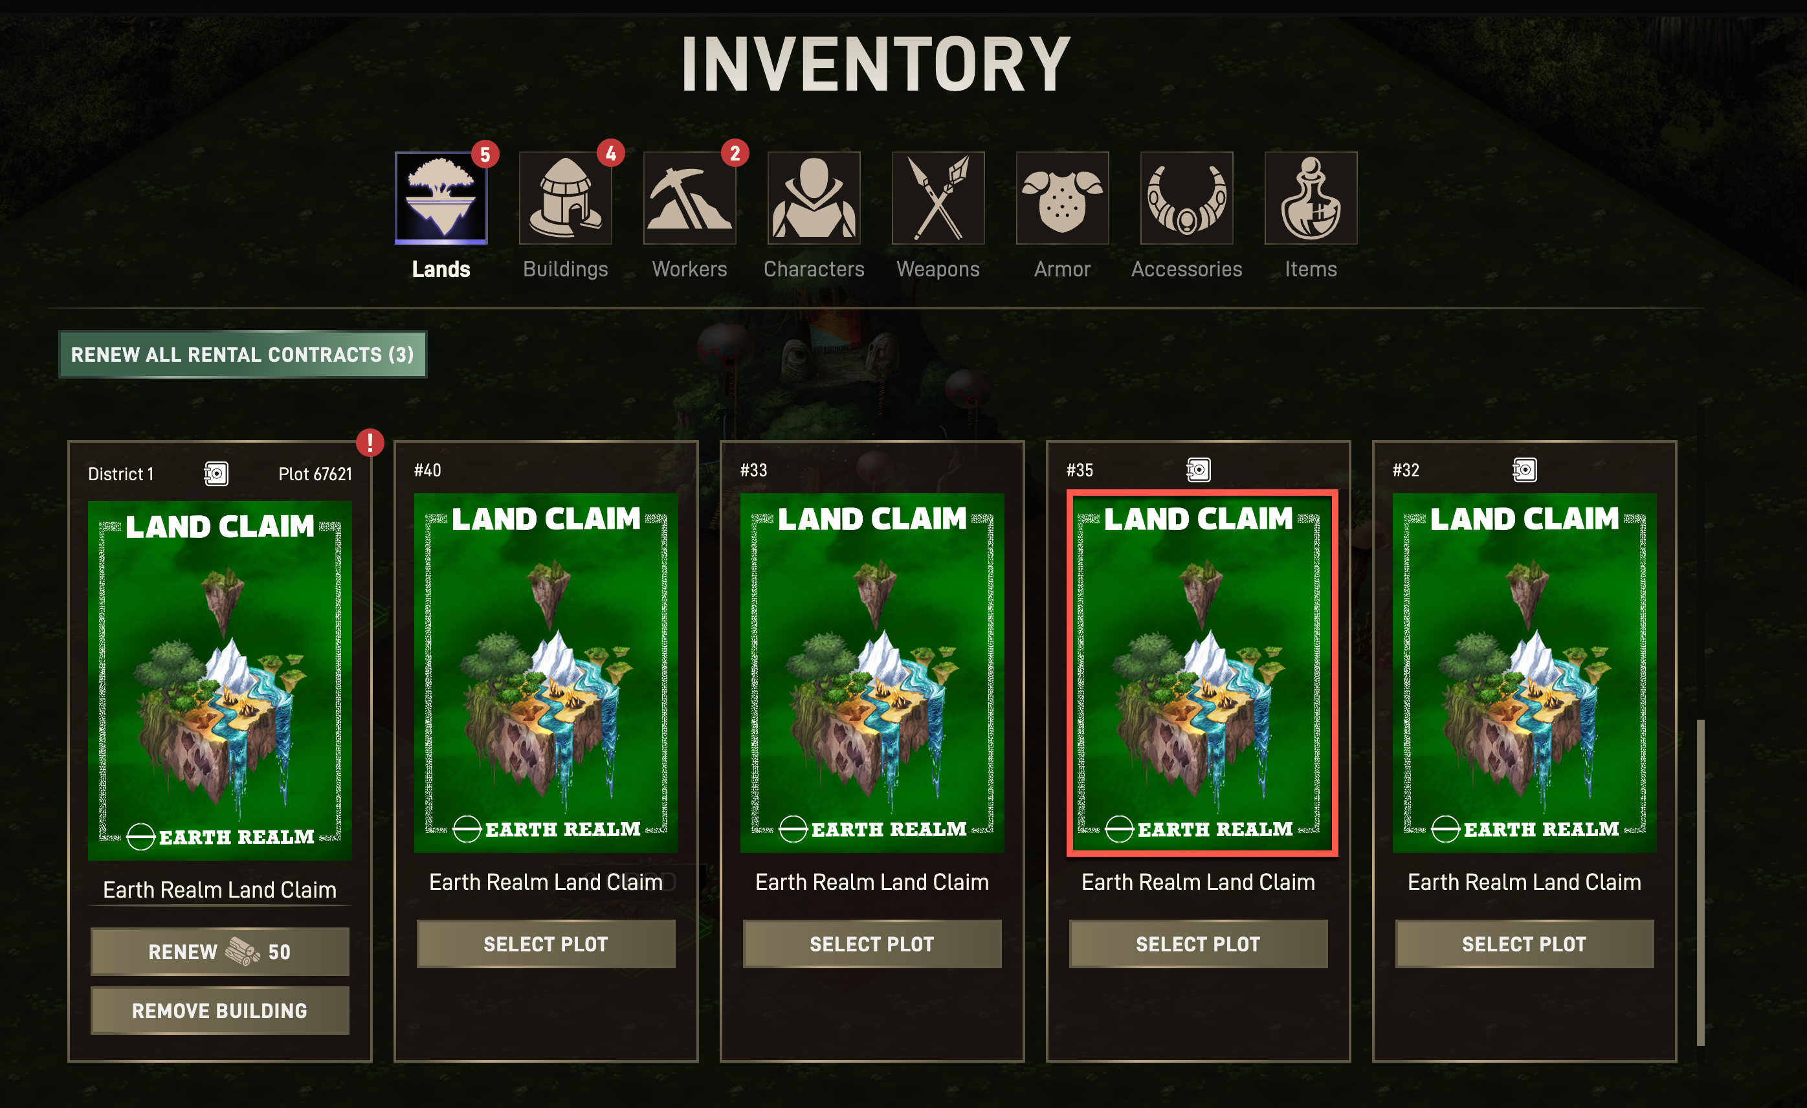Image resolution: width=1807 pixels, height=1108 pixels.
Task: Select plot for land claim #33
Action: (x=872, y=944)
